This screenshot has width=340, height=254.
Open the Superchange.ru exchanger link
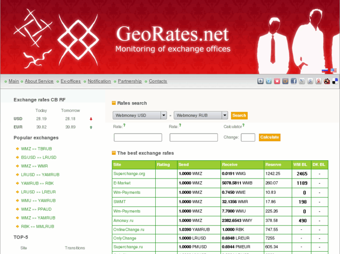[128, 247]
